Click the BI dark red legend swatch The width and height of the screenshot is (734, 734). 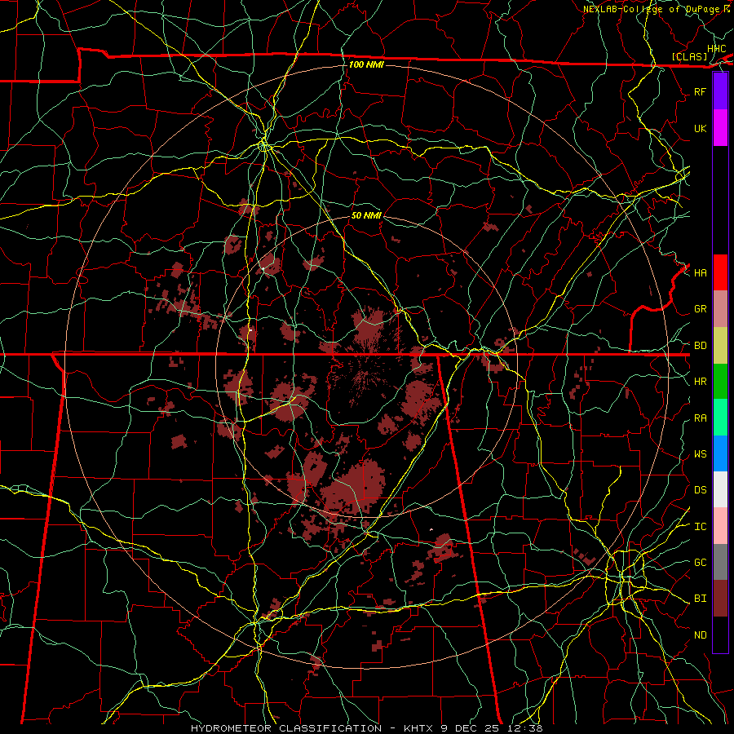[x=720, y=599]
